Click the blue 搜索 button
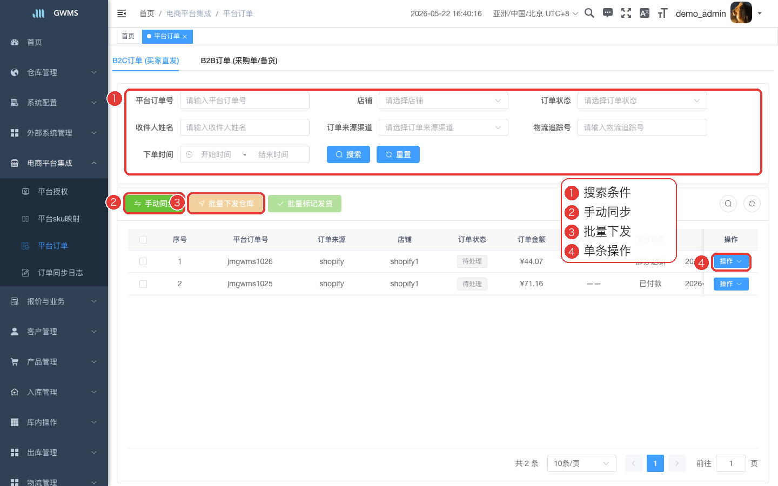This screenshot has width=778, height=486. coord(348,154)
